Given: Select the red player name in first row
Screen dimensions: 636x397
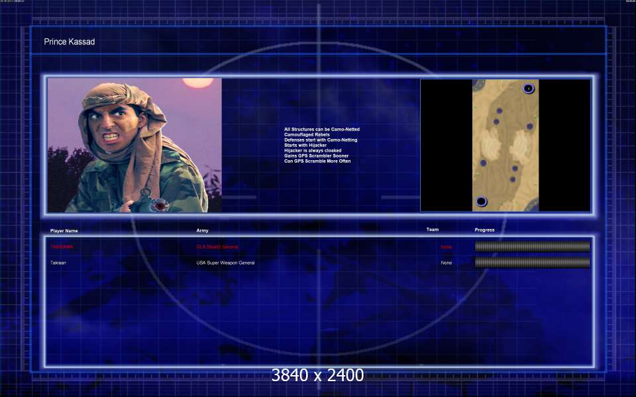Looking at the screenshot, I should point(62,247).
